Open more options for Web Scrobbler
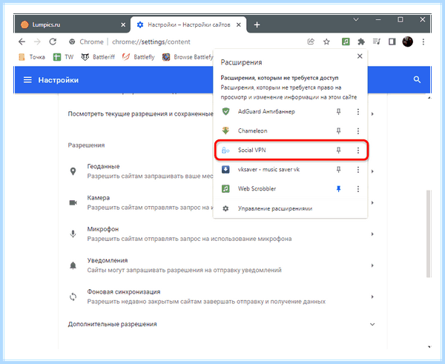This screenshot has width=445, height=364. click(358, 188)
